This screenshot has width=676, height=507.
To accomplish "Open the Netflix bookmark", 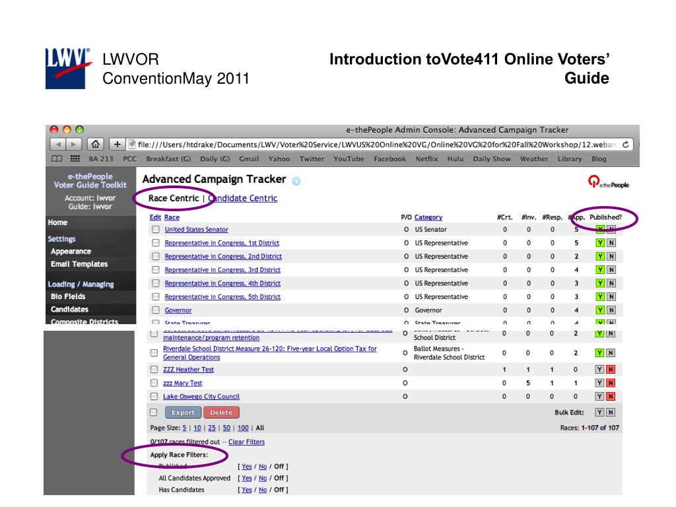I will point(426,159).
